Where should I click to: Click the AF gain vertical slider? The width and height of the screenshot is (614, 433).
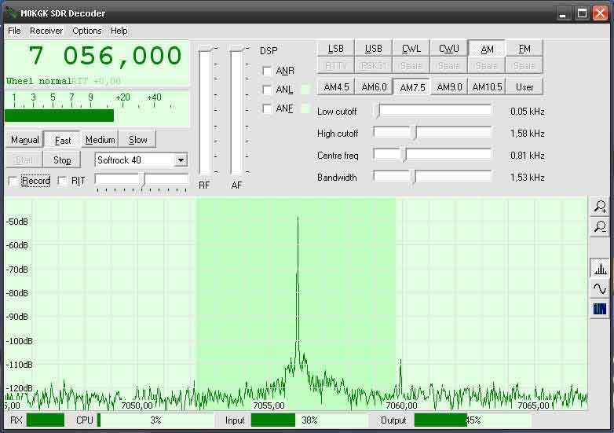(236, 112)
